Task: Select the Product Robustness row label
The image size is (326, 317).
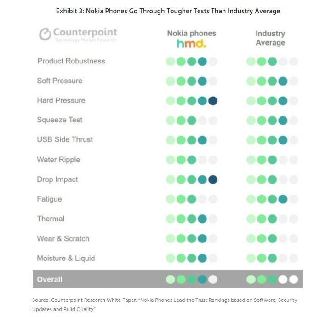Action: 71,61
